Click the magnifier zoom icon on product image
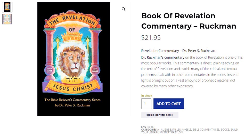 124,9
